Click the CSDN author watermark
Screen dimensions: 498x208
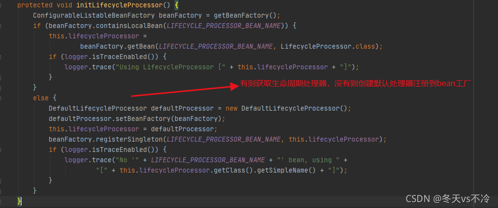coord(447,198)
